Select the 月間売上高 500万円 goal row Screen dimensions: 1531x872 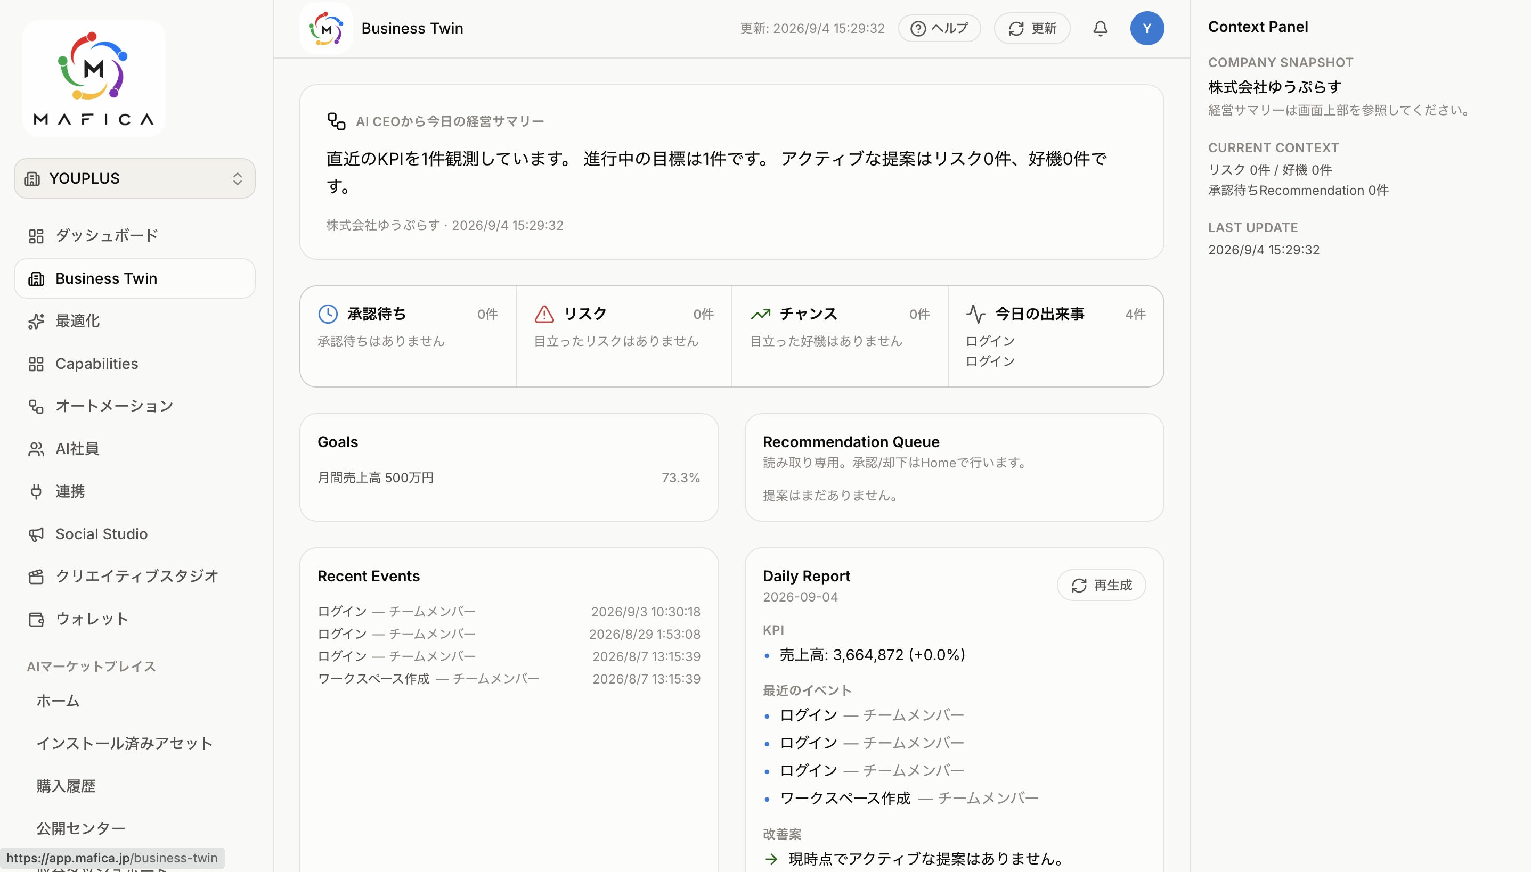[x=509, y=478]
